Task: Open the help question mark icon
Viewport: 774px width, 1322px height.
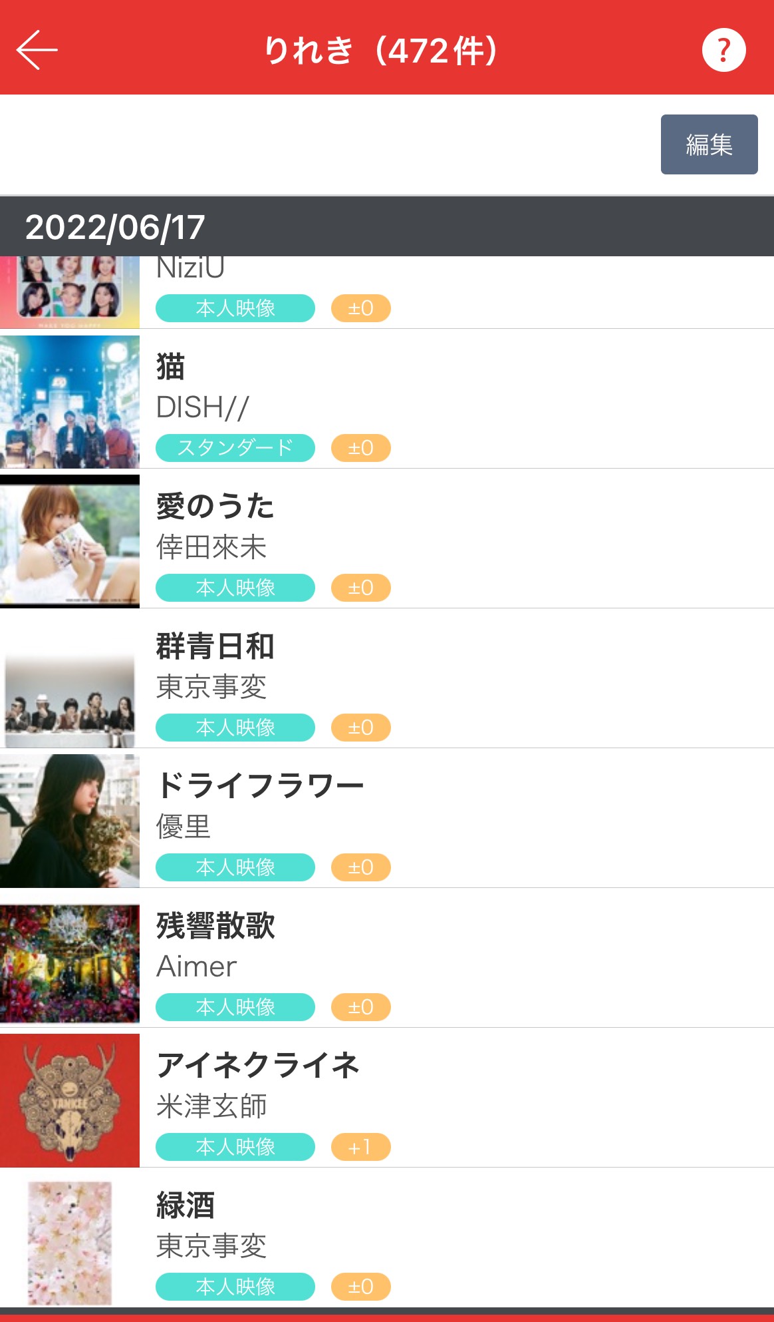Action: click(723, 50)
